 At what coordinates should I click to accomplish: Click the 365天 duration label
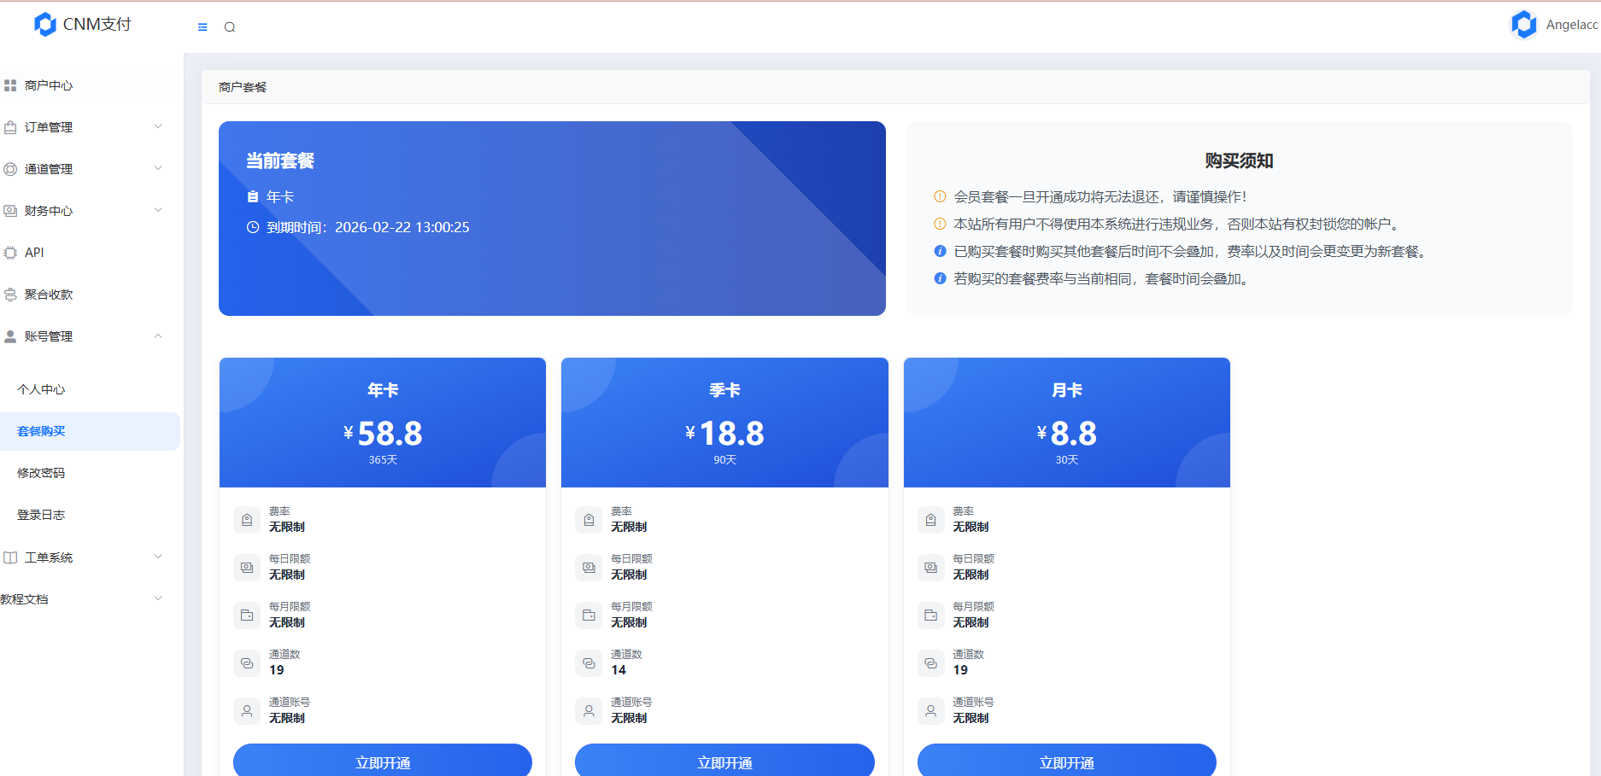383,460
